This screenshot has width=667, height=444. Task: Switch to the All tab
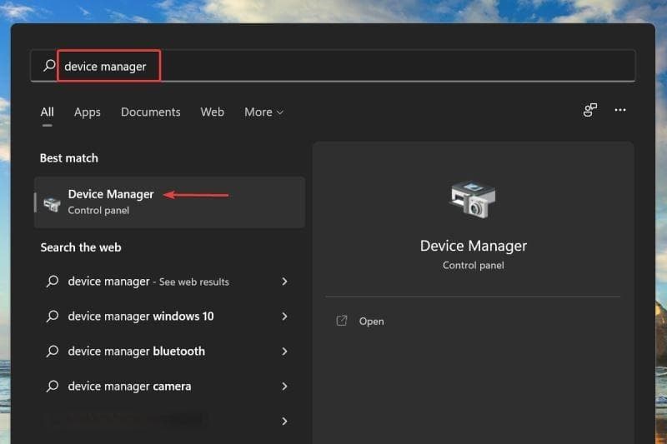(x=48, y=112)
